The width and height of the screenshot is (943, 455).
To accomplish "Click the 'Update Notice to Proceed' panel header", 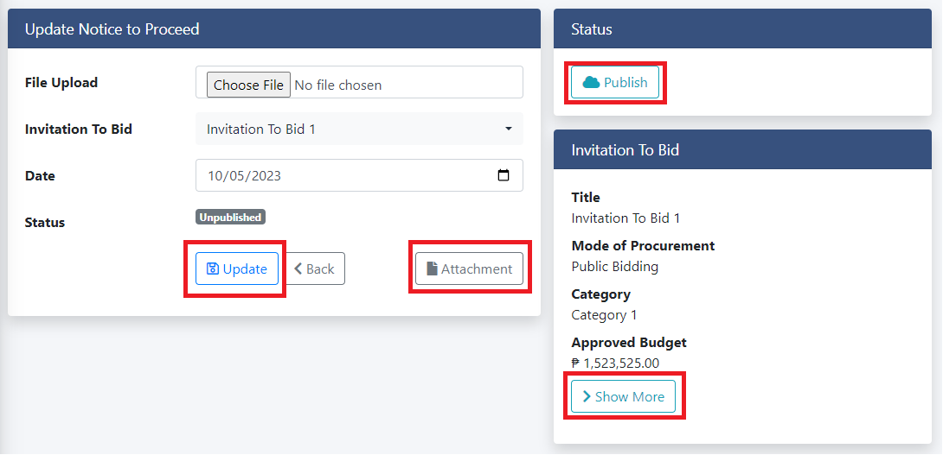I will pyautogui.click(x=274, y=28).
